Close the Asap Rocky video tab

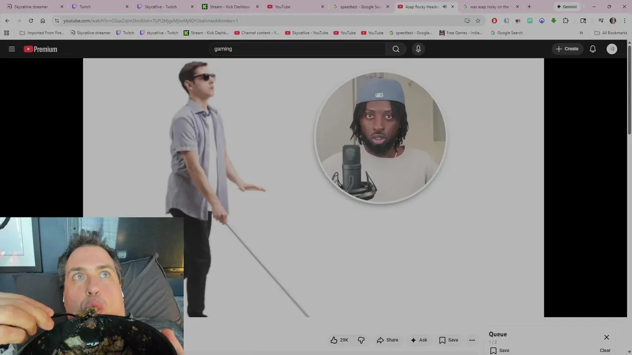[x=452, y=7]
